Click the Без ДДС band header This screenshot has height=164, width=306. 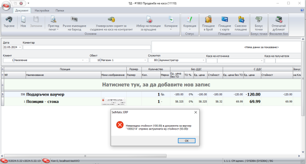click(x=196, y=69)
